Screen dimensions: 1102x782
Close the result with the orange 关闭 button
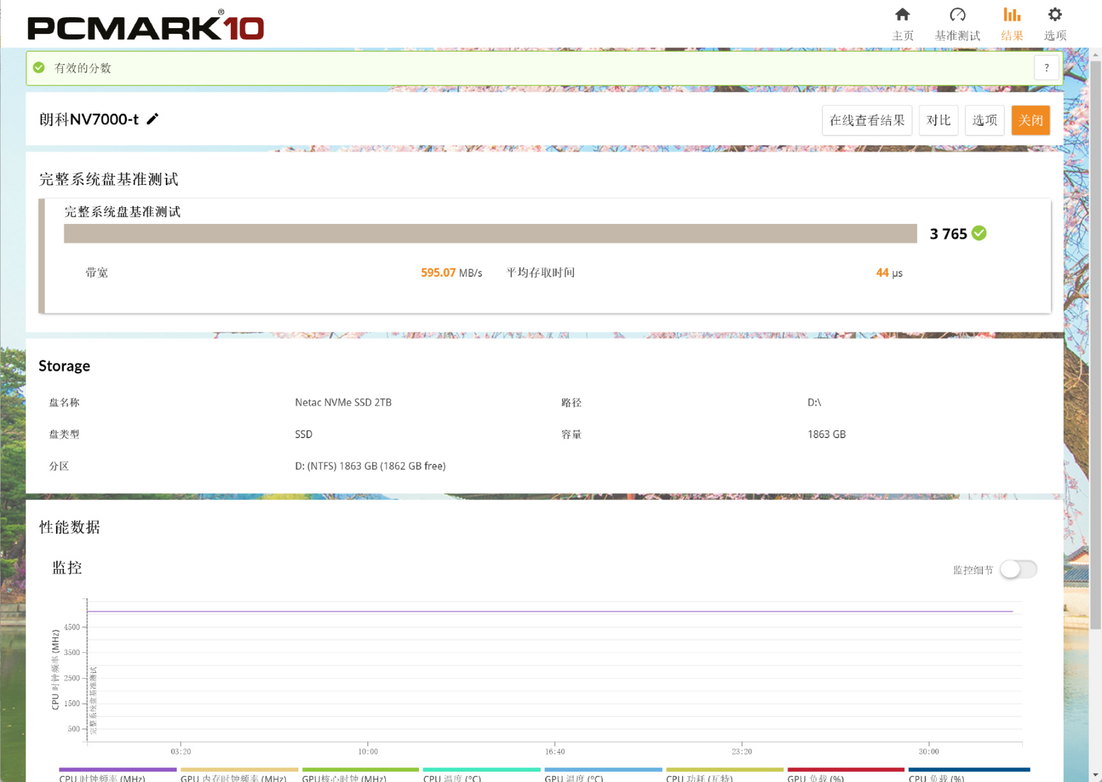1031,121
